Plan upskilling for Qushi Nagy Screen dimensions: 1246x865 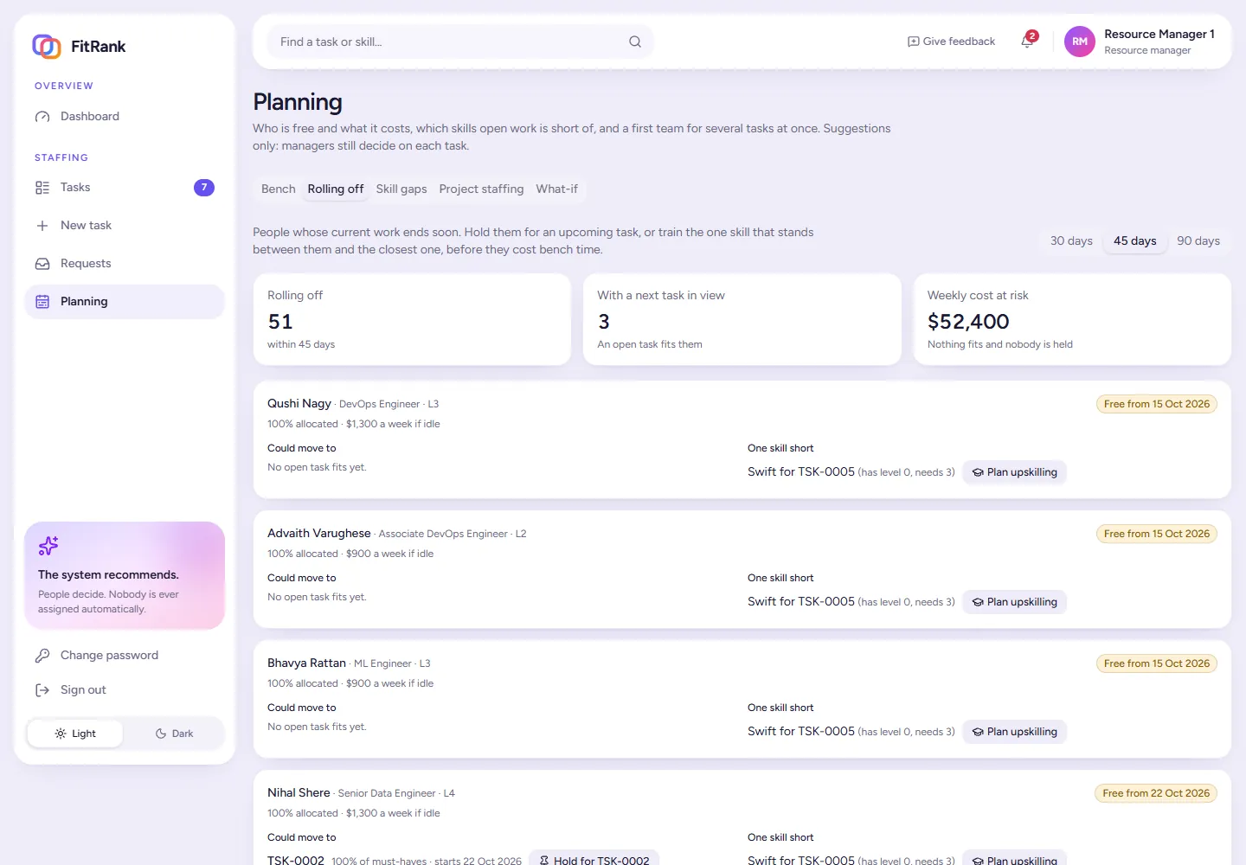pyautogui.click(x=1014, y=472)
